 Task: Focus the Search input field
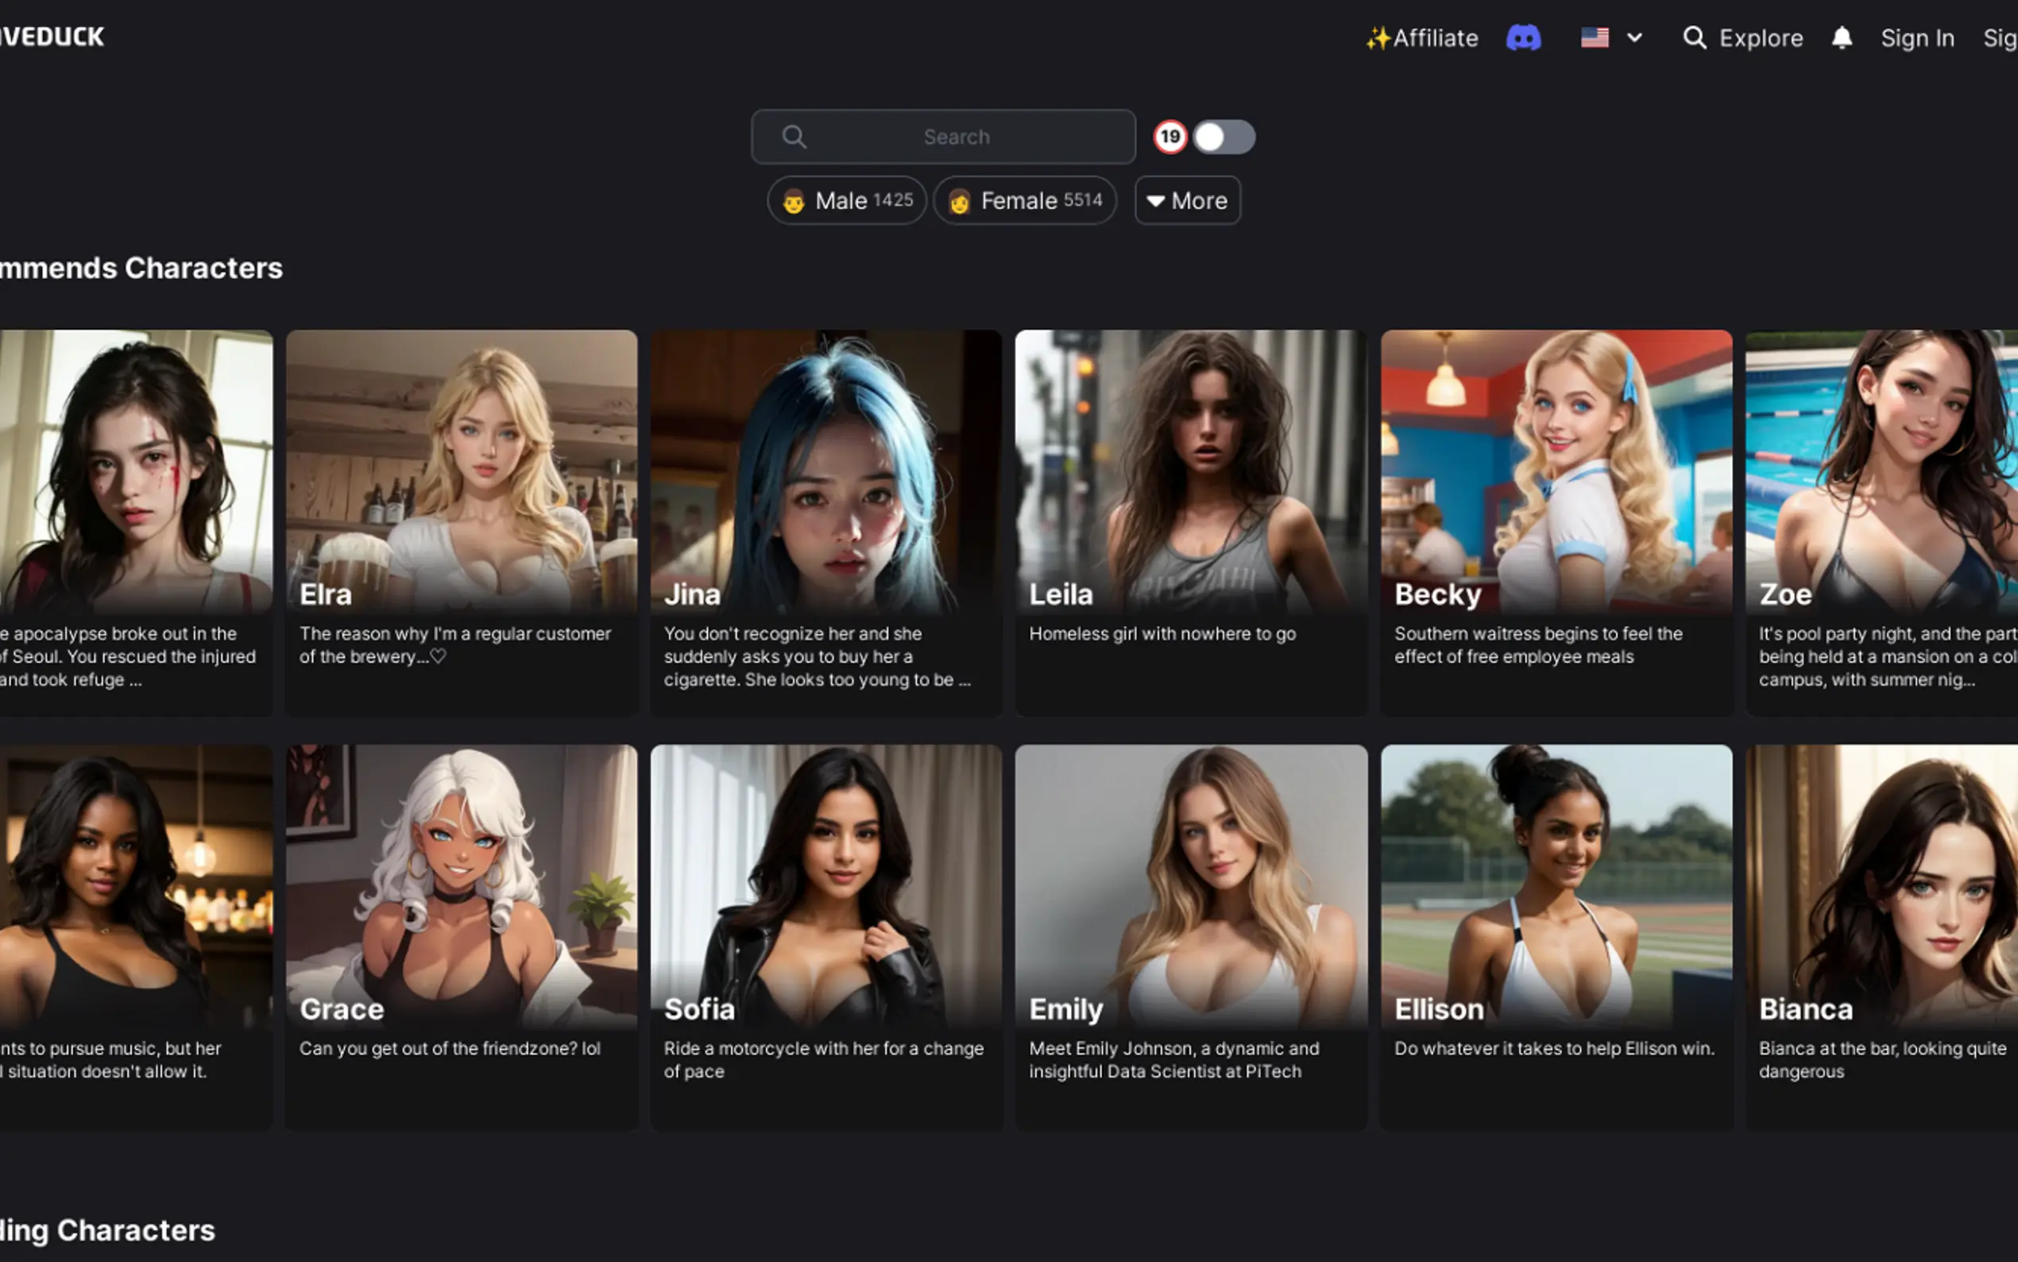click(956, 137)
